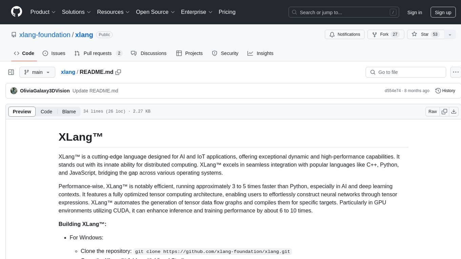Open OliviaGalaxy3DVision's profile
This screenshot has height=259, width=461.
[x=45, y=91]
